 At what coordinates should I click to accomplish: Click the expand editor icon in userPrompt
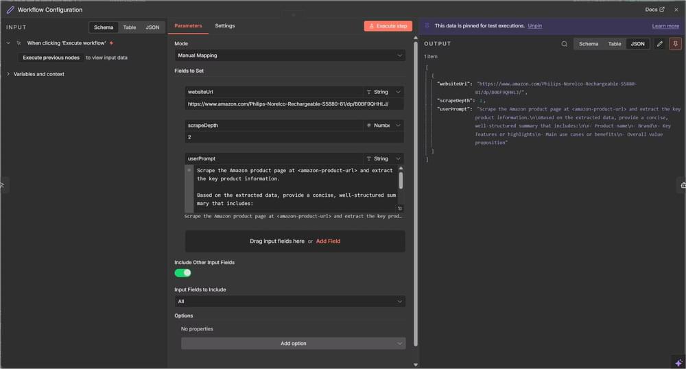click(400, 208)
